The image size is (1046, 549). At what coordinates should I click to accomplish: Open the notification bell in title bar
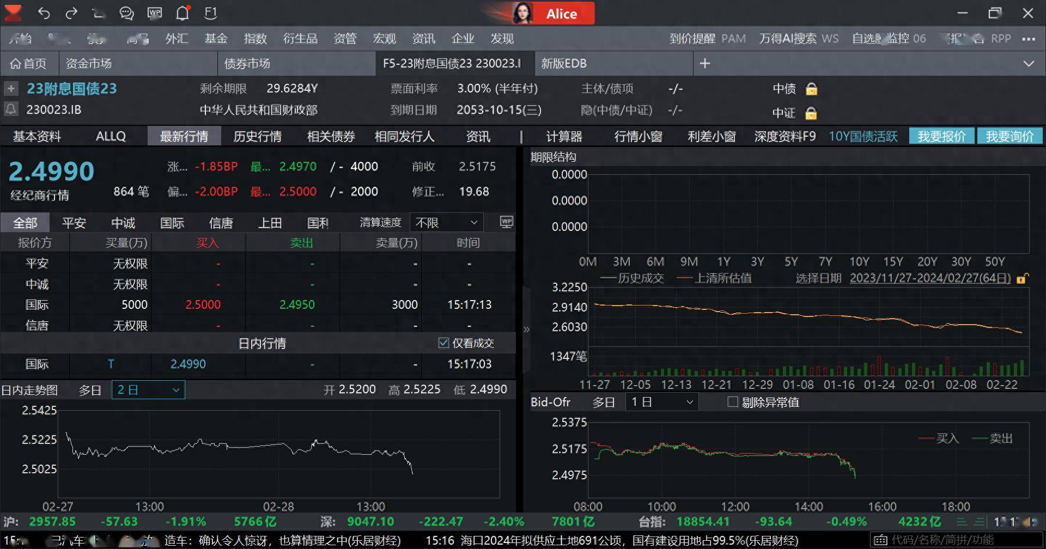pyautogui.click(x=183, y=13)
